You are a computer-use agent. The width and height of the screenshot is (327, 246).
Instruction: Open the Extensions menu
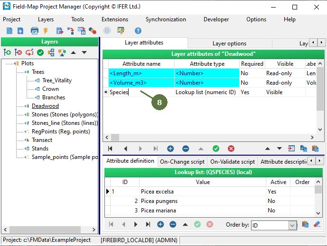pos(115,19)
